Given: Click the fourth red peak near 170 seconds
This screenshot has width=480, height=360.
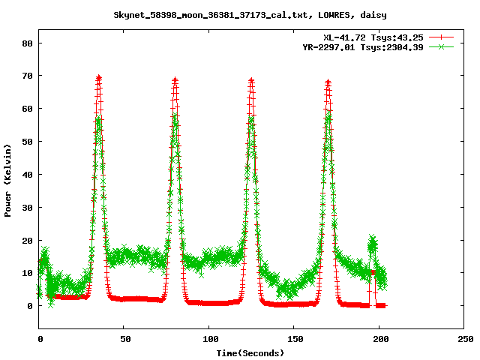Looking at the screenshot, I should [x=328, y=82].
